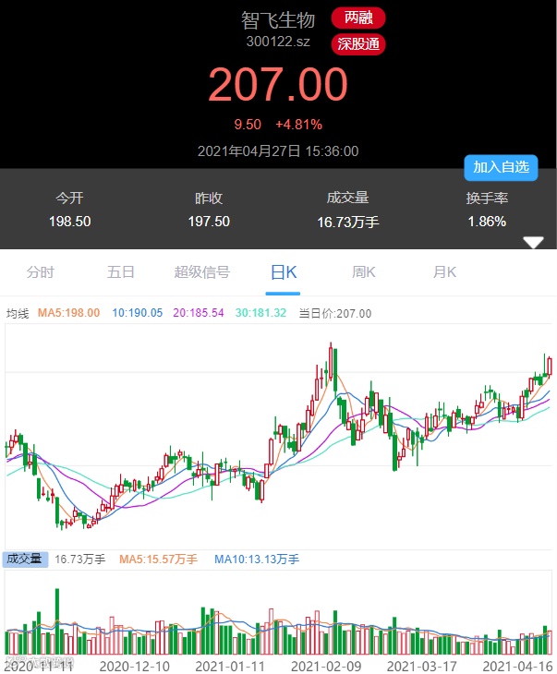Expand details with the white down triangle
The image size is (557, 674).
click(533, 242)
